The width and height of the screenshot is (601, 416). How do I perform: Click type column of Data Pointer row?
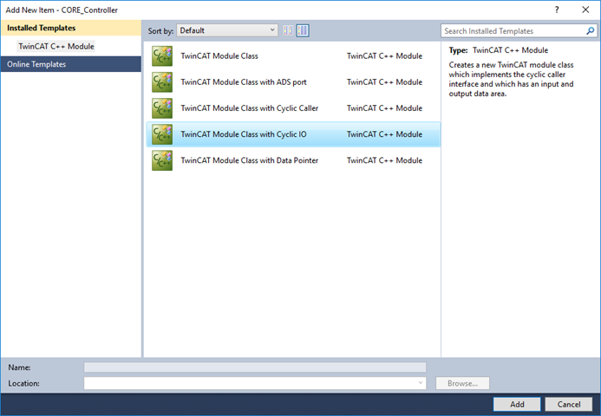(384, 160)
